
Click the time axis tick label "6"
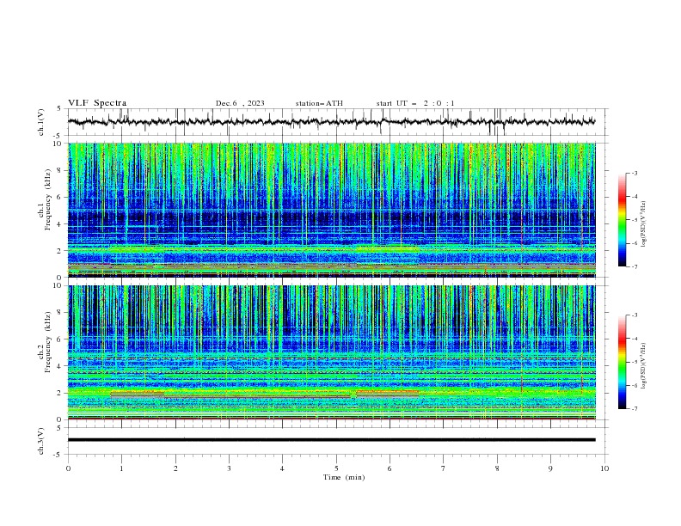(390, 468)
